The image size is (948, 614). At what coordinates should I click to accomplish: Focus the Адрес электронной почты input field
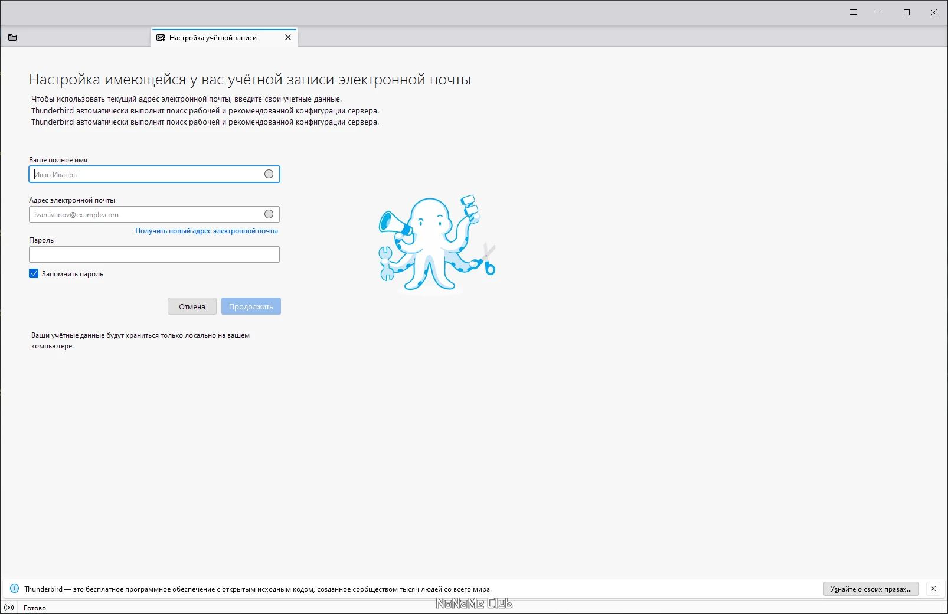[154, 214]
